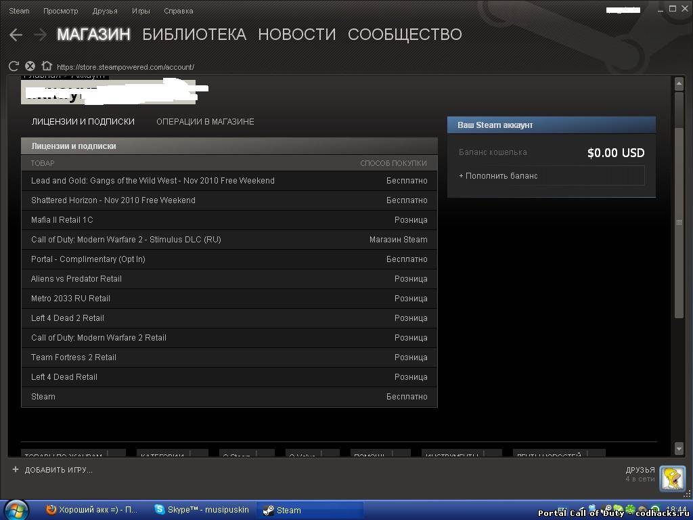Stop loading the page

[30, 66]
